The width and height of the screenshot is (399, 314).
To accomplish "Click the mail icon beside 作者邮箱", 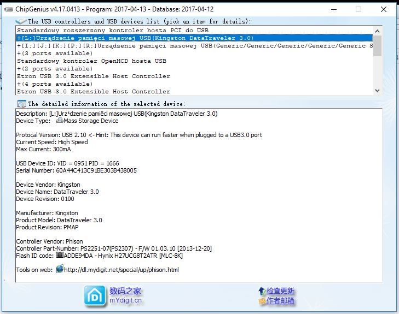I will point(262,301).
